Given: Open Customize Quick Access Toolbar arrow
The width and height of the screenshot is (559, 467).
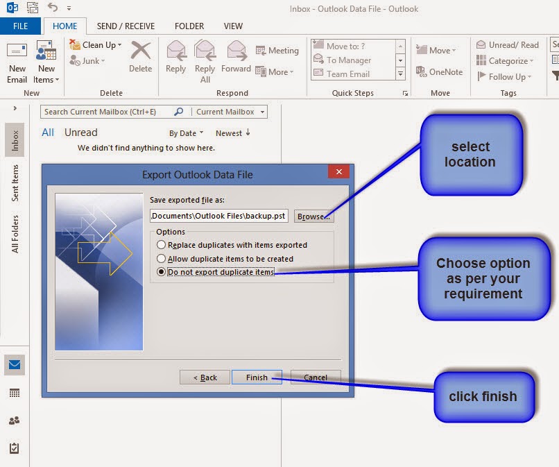Looking at the screenshot, I should 69,8.
